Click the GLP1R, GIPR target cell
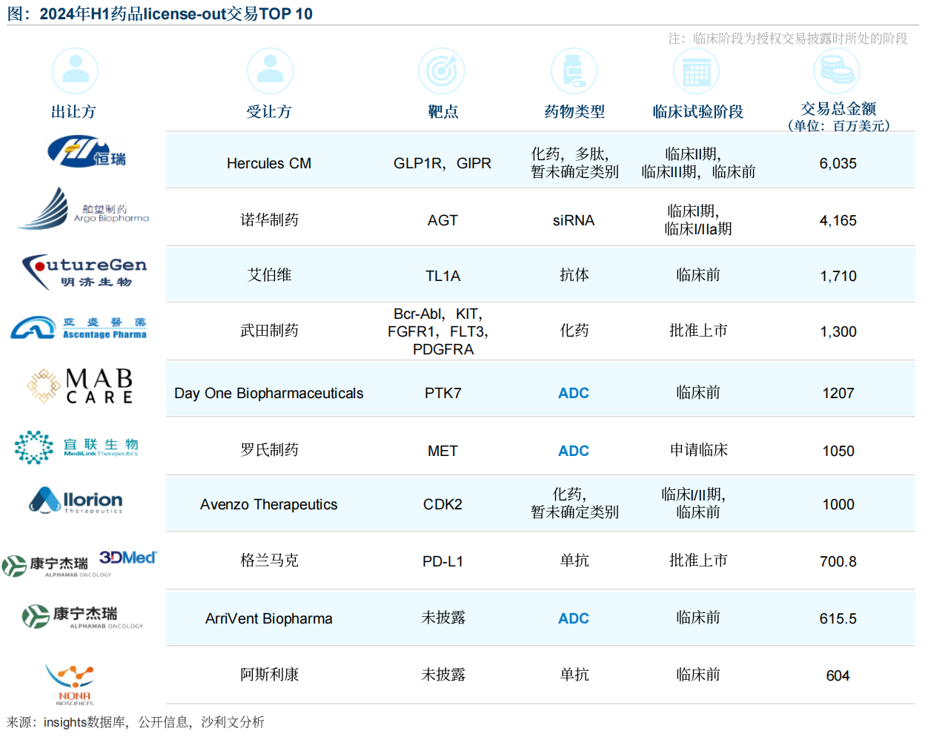The width and height of the screenshot is (945, 737). pyautogui.click(x=442, y=163)
